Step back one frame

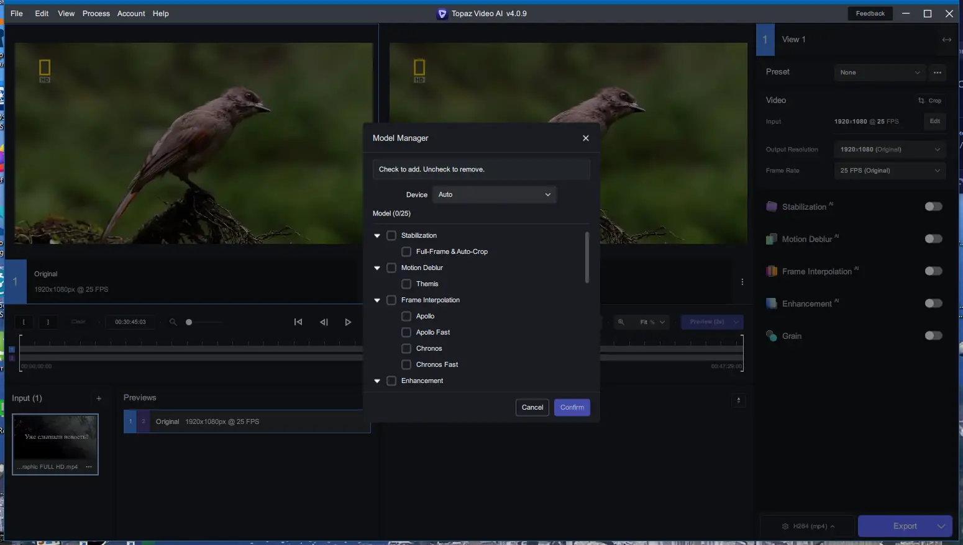click(324, 322)
